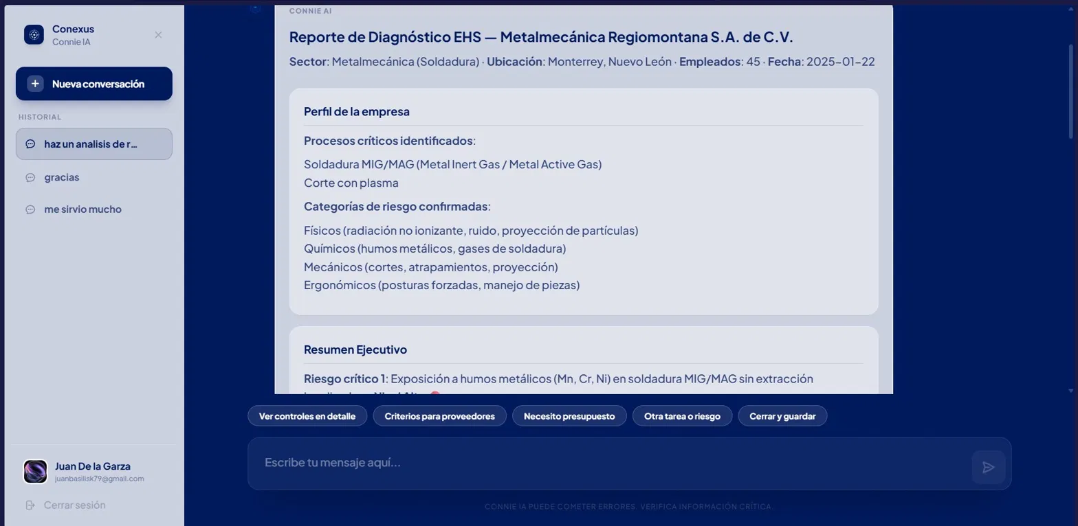
Task: Click 'Químicos (humos metálicos, gases de soldadura)' line
Action: point(434,249)
